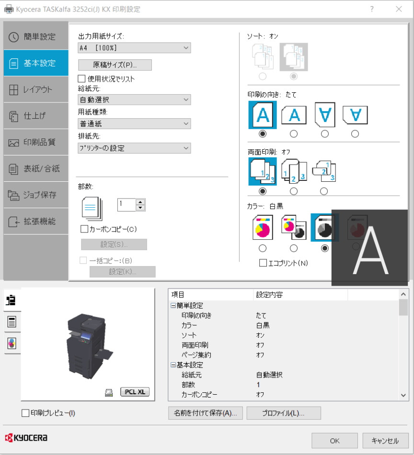
Task: Click the sort on (collated) icon
Action: 294,57
